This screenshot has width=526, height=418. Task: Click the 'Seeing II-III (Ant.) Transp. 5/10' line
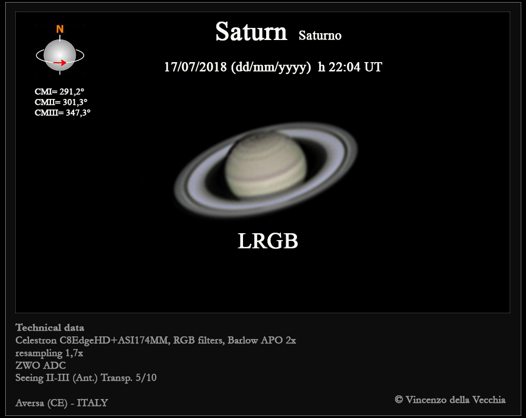[x=86, y=378]
